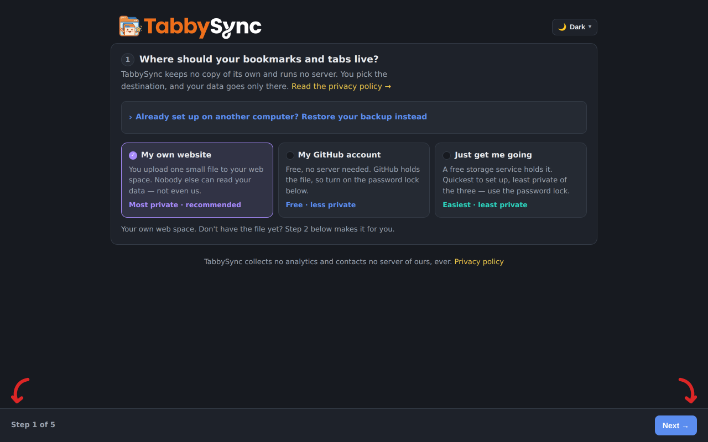Click the TabbySync wordmark text
This screenshot has height=442, width=708.
202,27
